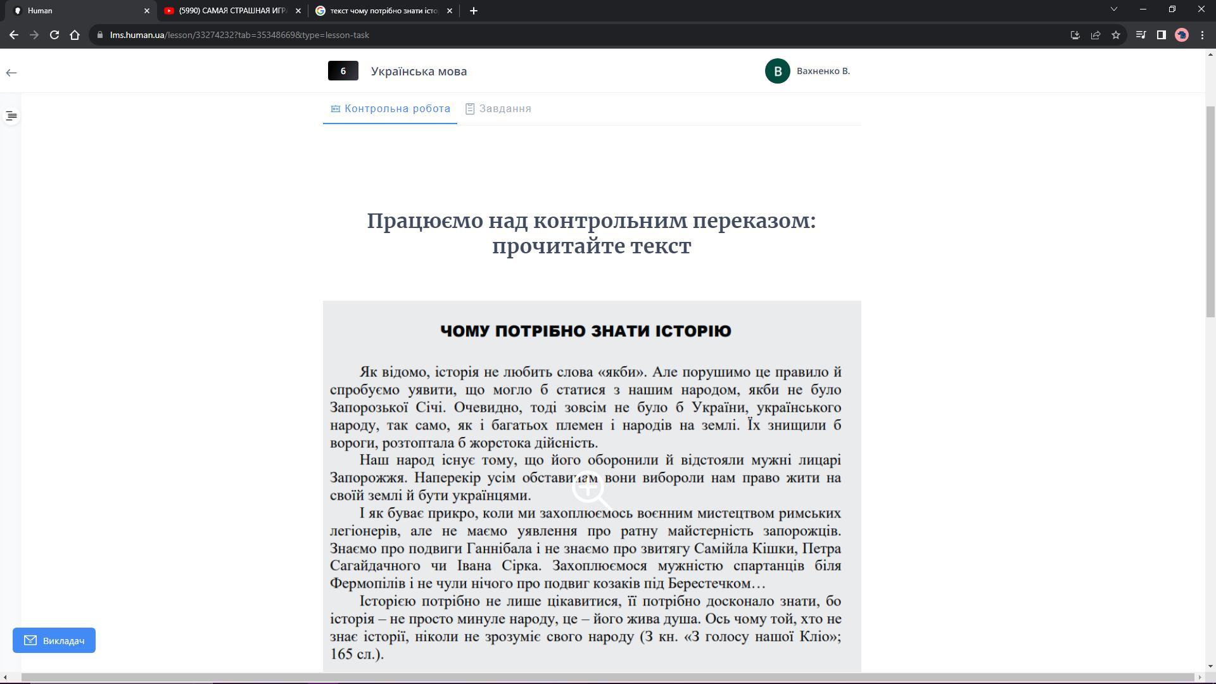Open the tab search dropdown arrow
The height and width of the screenshot is (684, 1216).
[x=1113, y=9]
